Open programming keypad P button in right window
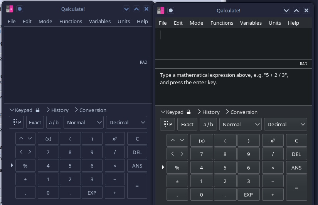This screenshot has width=318, height=205. coord(168,124)
